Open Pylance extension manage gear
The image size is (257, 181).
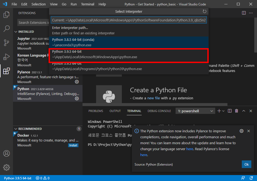tap(77, 82)
